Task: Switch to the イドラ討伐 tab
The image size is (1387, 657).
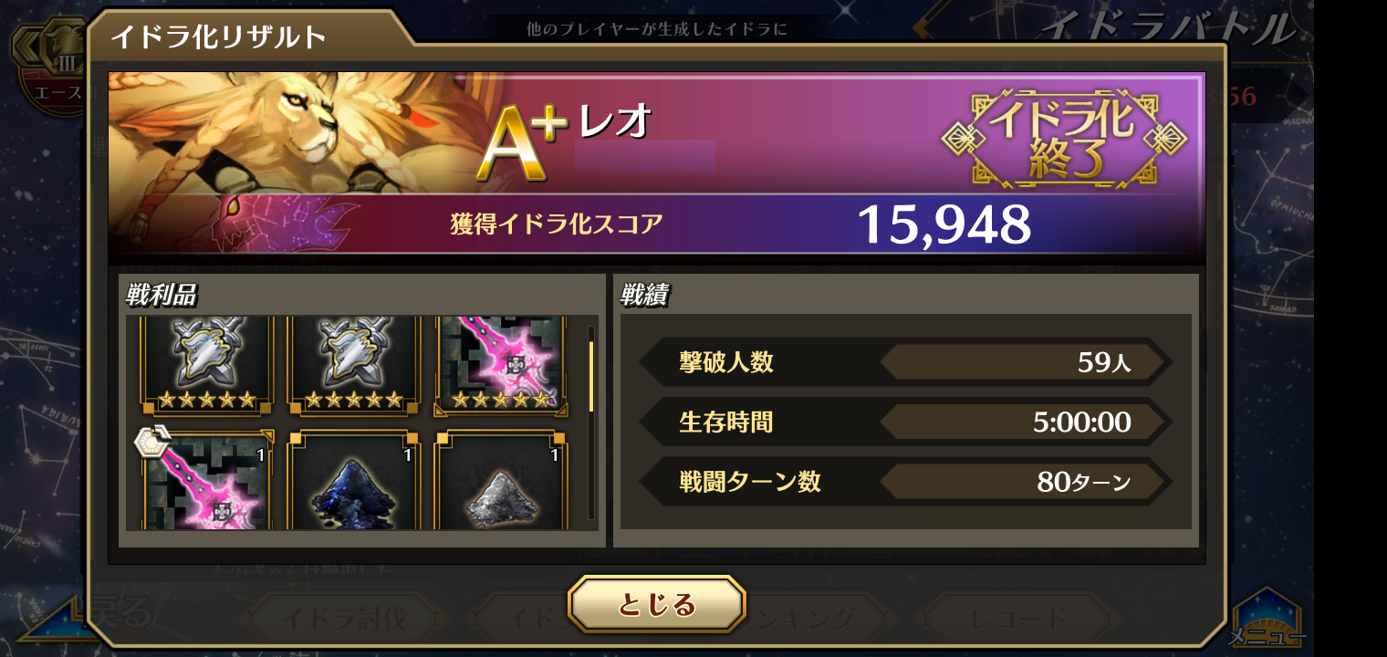Action: pyautogui.click(x=342, y=619)
